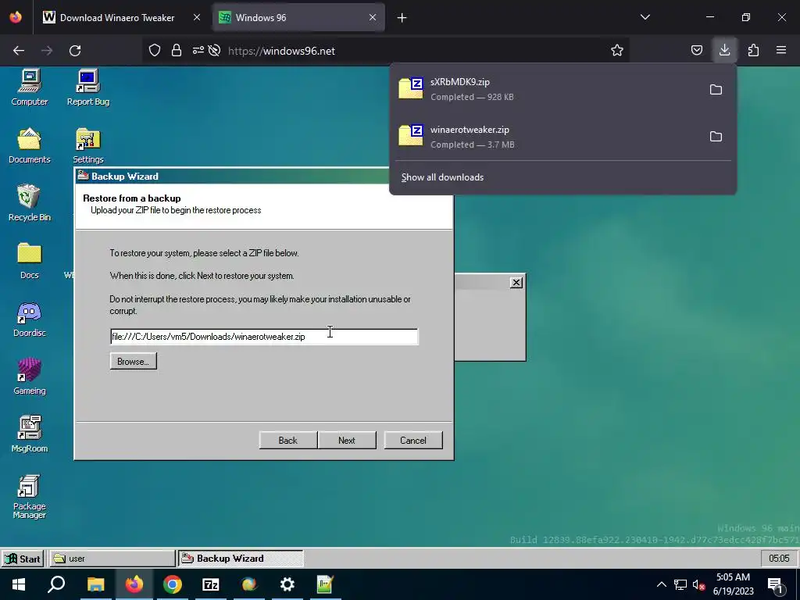The image size is (800, 600).
Task: Click the muted volume tray icon
Action: click(698, 584)
